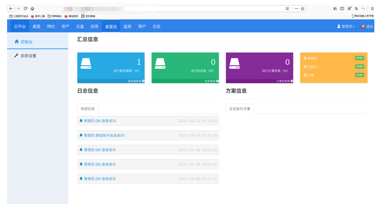The width and height of the screenshot is (380, 204).
Task: Click the wrench icon beside 系统设置
Action: pyautogui.click(x=16, y=55)
